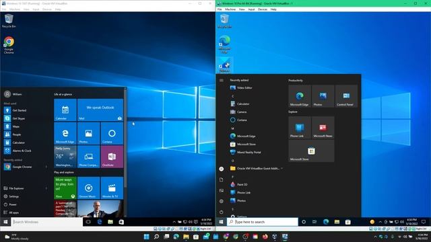Click 'Type here to search' box
Image resolution: width=431 pixels, height=242 pixels.
(263, 222)
